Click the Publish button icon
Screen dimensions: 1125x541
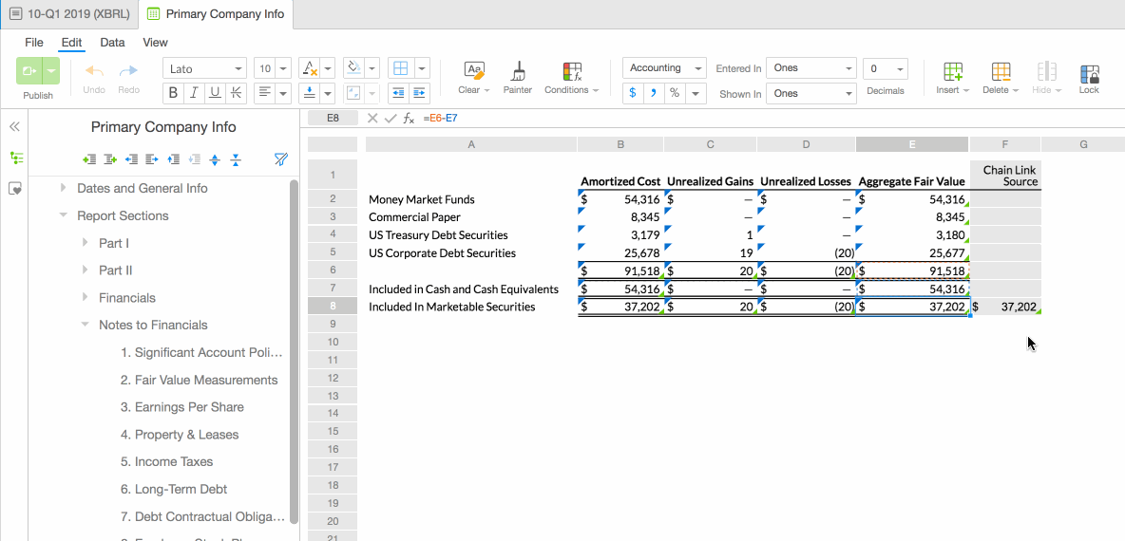click(x=29, y=71)
